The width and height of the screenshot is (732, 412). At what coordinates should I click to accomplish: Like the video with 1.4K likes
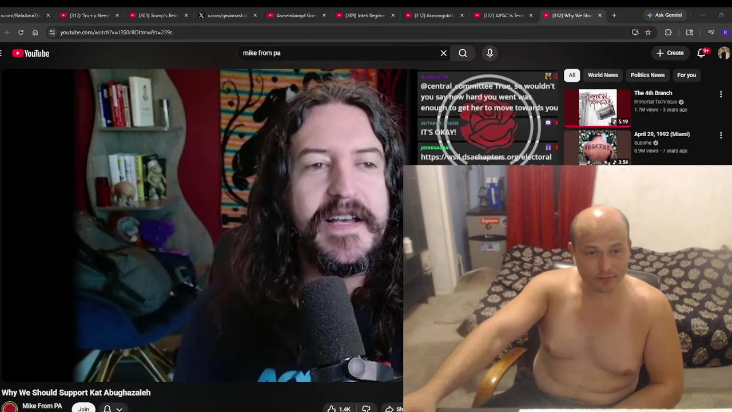[x=339, y=409]
